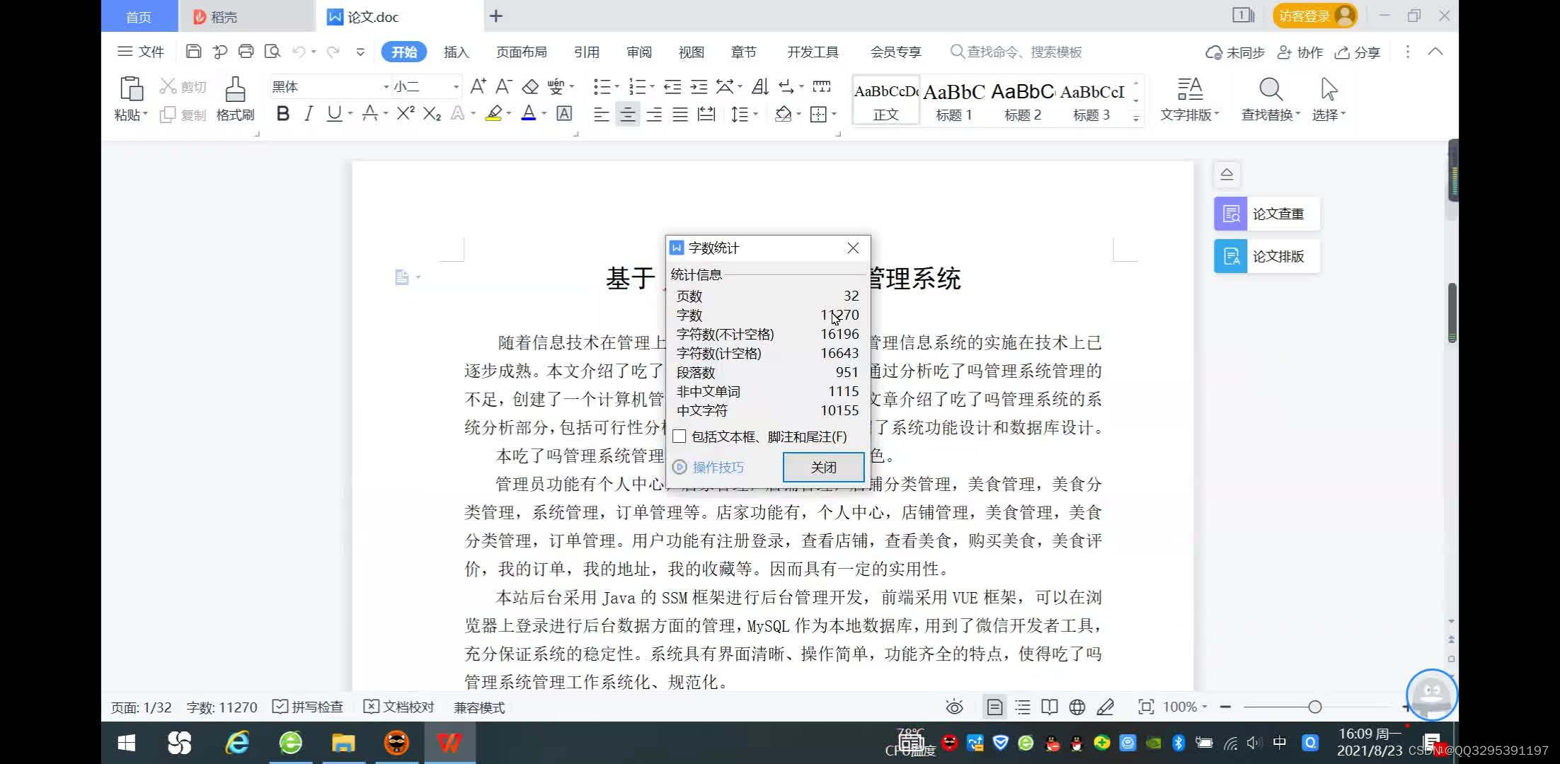This screenshot has width=1560, height=764.
Task: Apply Subscript formatting
Action: (x=432, y=114)
